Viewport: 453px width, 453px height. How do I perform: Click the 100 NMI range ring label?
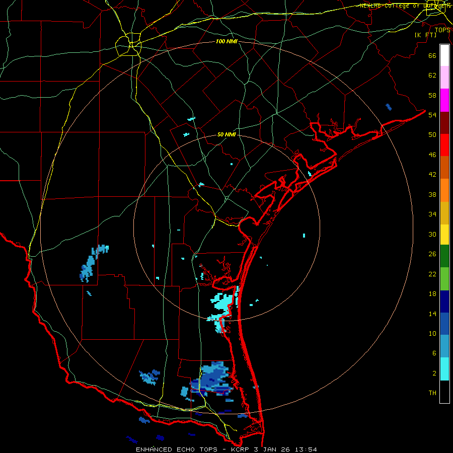pos(226,41)
